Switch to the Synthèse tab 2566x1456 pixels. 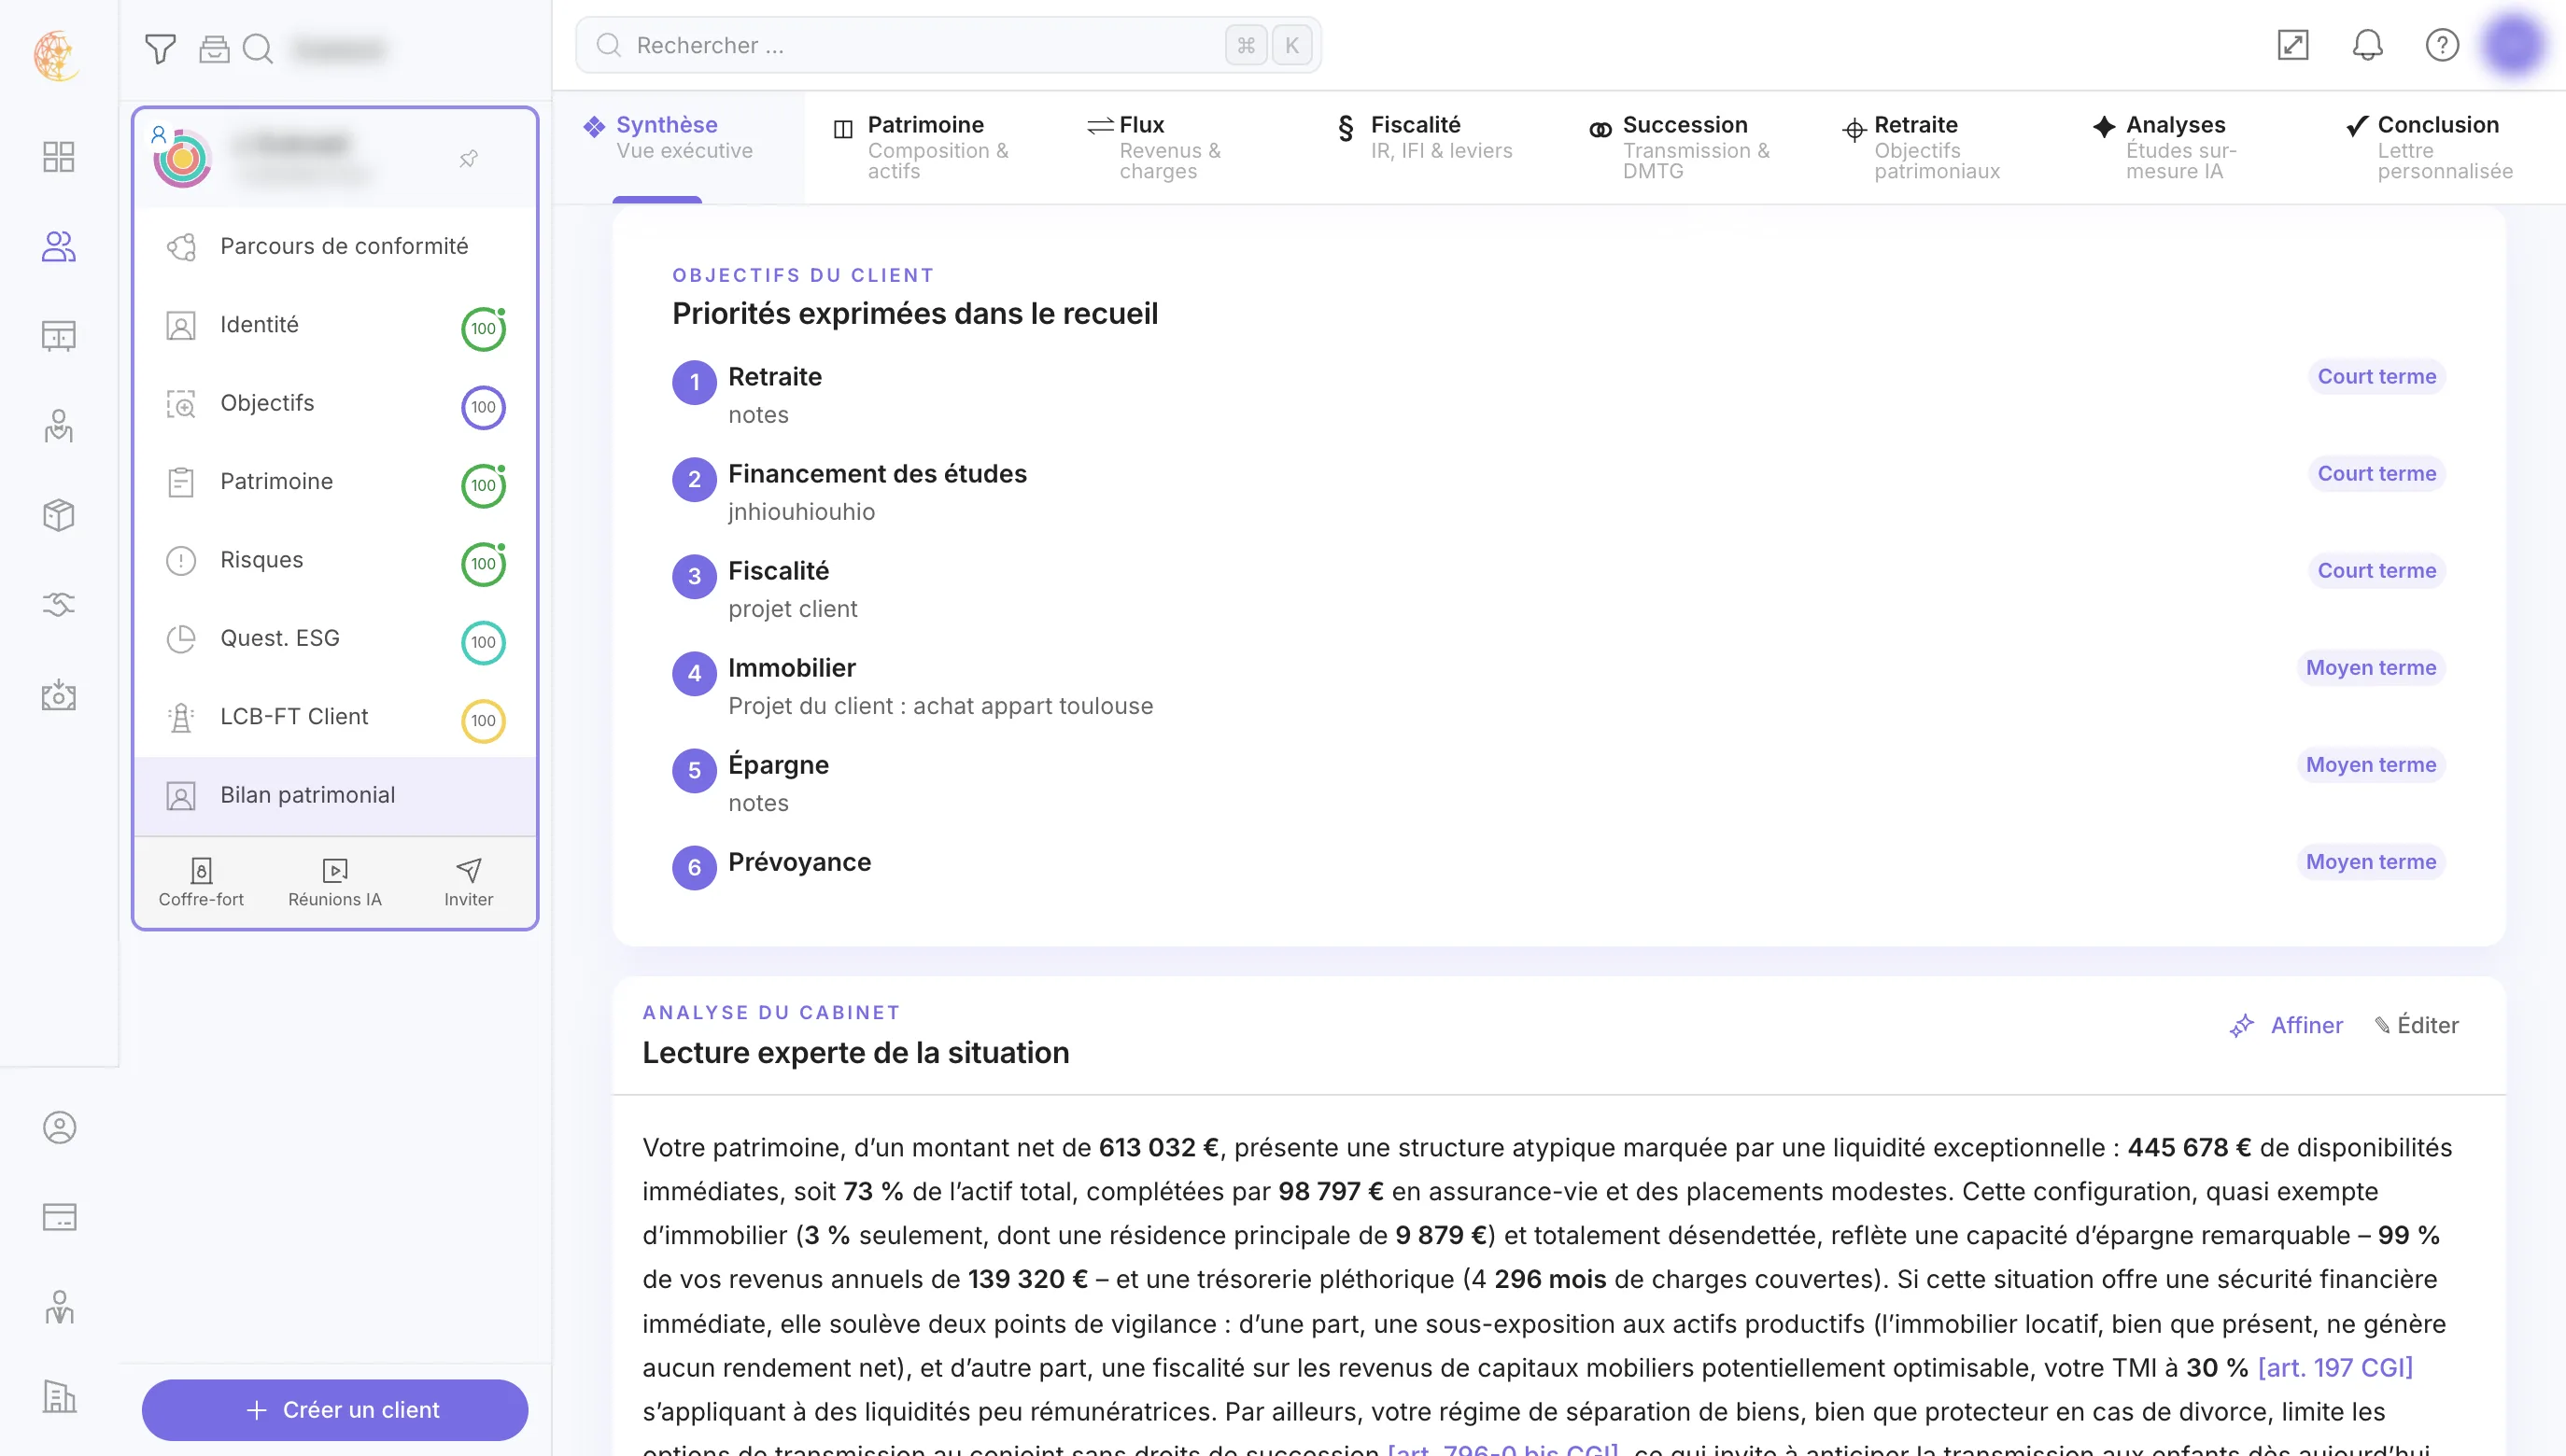click(678, 147)
